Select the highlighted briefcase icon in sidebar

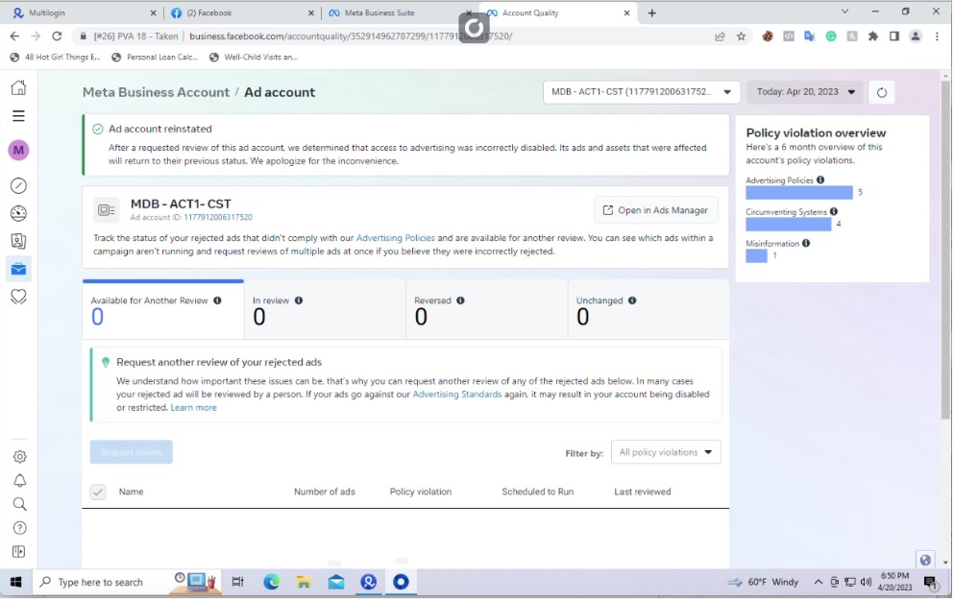point(19,269)
